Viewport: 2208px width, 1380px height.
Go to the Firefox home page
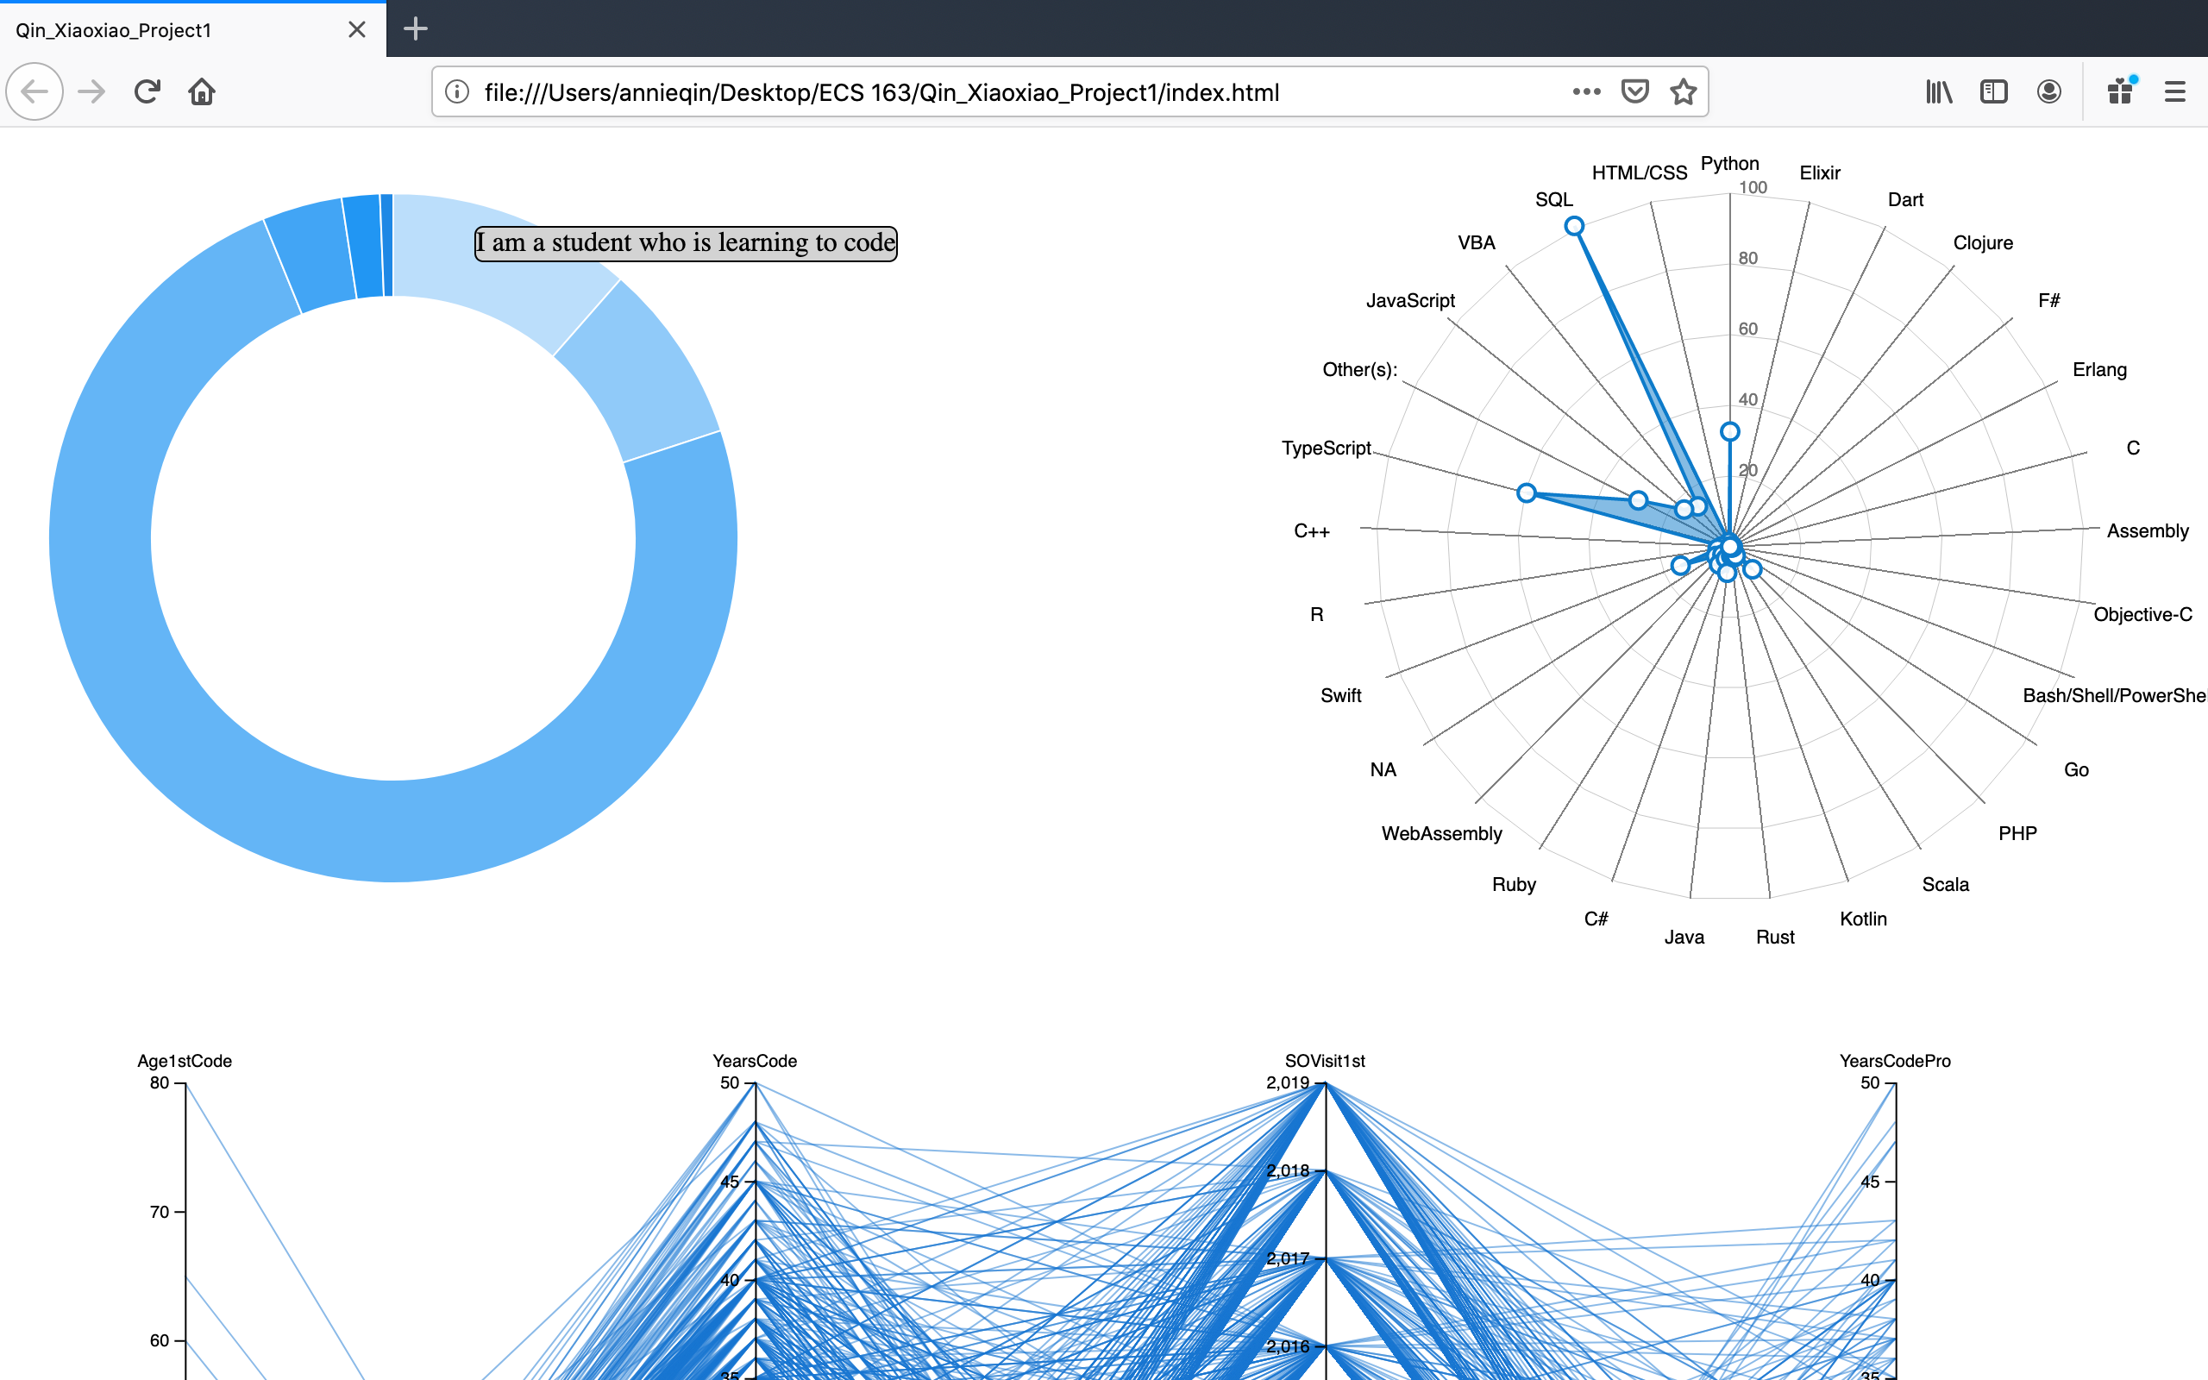coord(202,91)
